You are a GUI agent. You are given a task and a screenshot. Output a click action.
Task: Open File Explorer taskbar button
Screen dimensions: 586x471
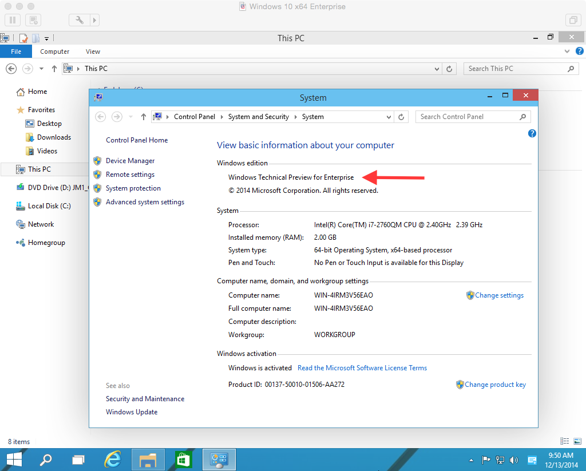click(148, 460)
